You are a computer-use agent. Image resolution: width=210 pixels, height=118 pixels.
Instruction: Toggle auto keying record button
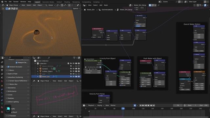(x=135, y=106)
